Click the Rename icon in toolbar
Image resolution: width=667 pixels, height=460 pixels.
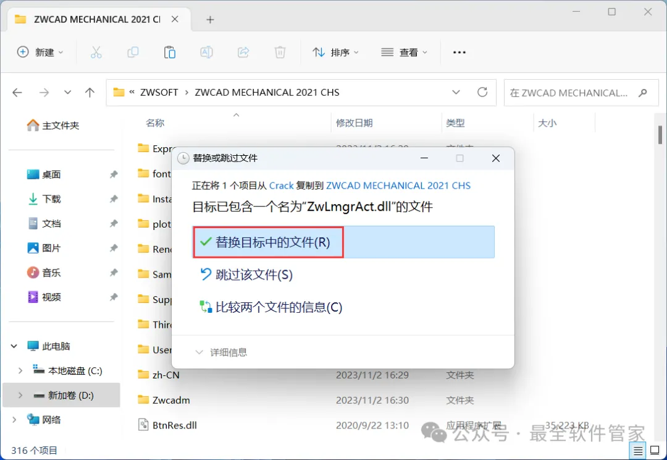click(206, 53)
